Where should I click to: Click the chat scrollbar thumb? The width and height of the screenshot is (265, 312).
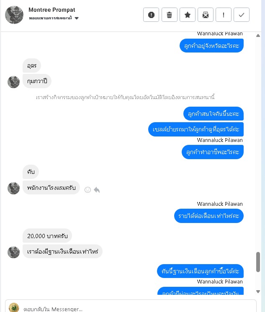[x=258, y=262]
